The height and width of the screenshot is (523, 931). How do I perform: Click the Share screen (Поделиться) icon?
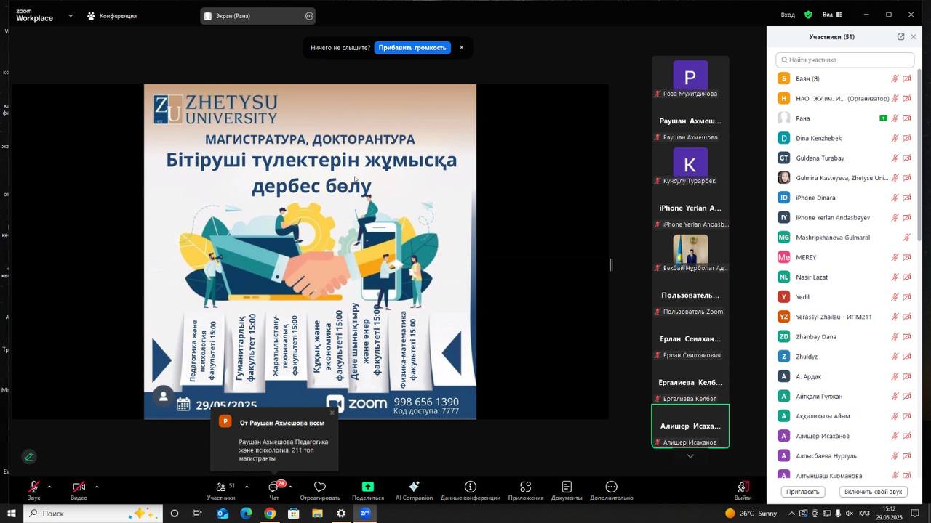tap(368, 487)
